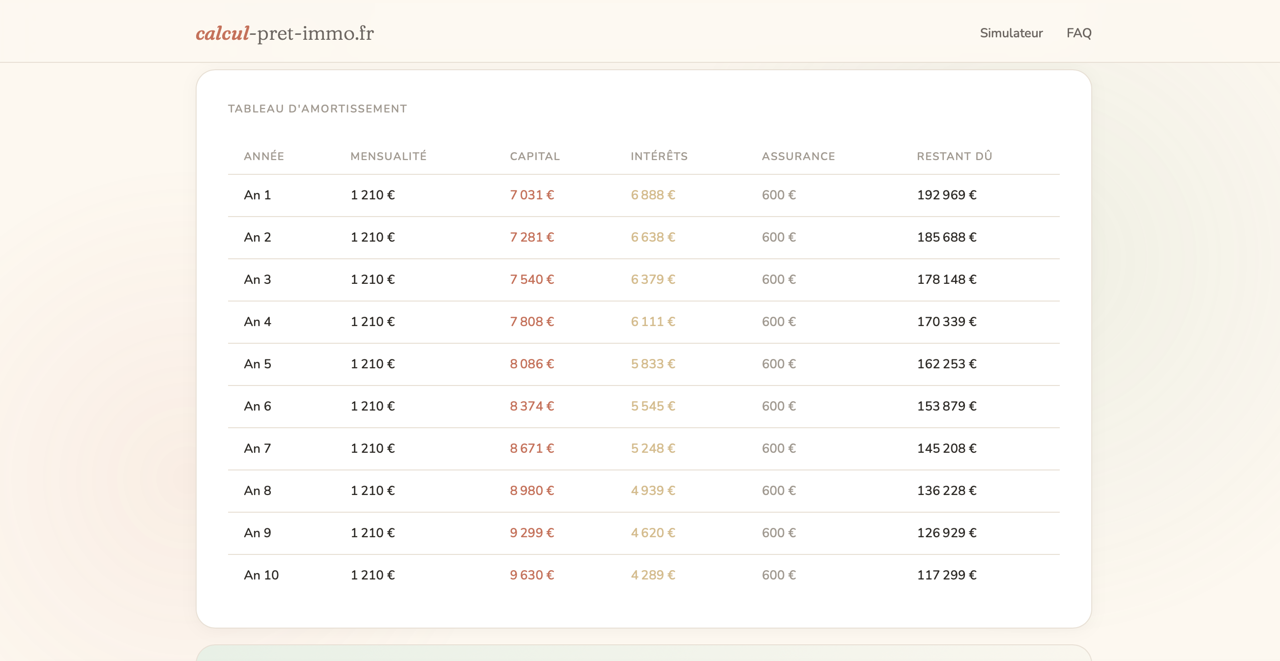Select the 'An 6' row label

pyautogui.click(x=258, y=406)
